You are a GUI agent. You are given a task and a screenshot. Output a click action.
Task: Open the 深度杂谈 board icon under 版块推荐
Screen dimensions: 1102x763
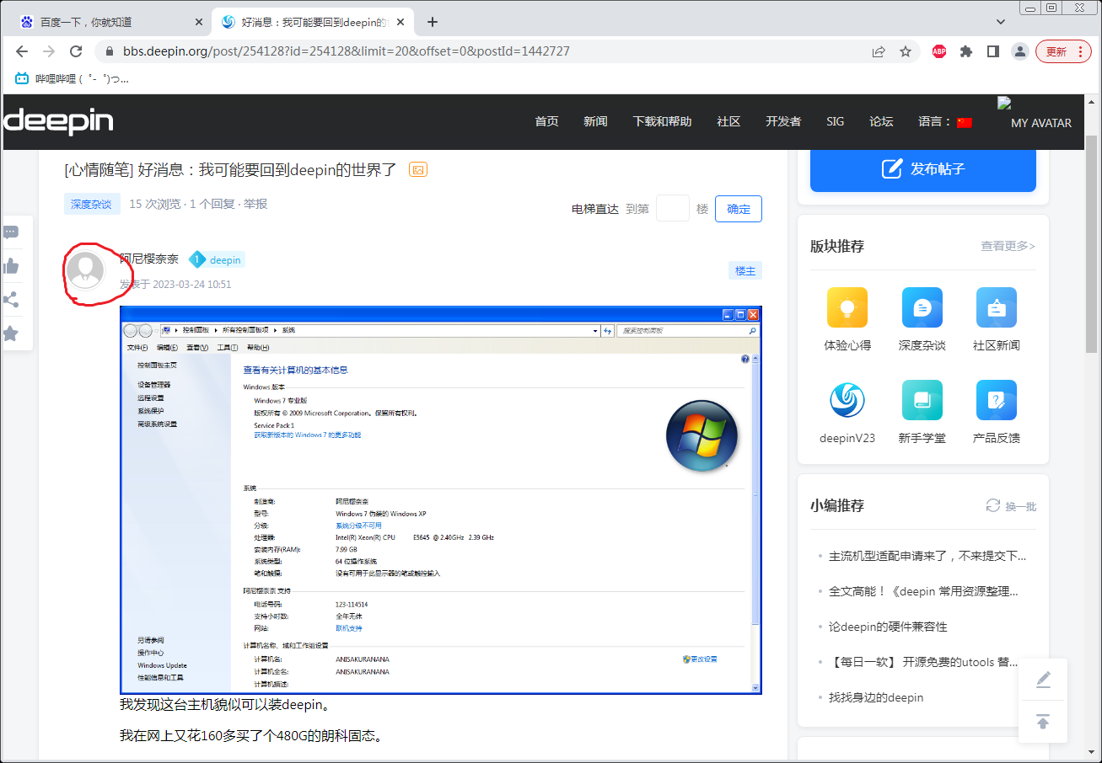922,307
